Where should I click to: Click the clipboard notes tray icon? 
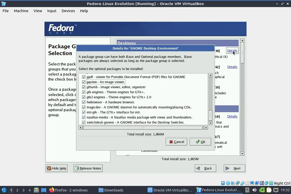click(269, 190)
